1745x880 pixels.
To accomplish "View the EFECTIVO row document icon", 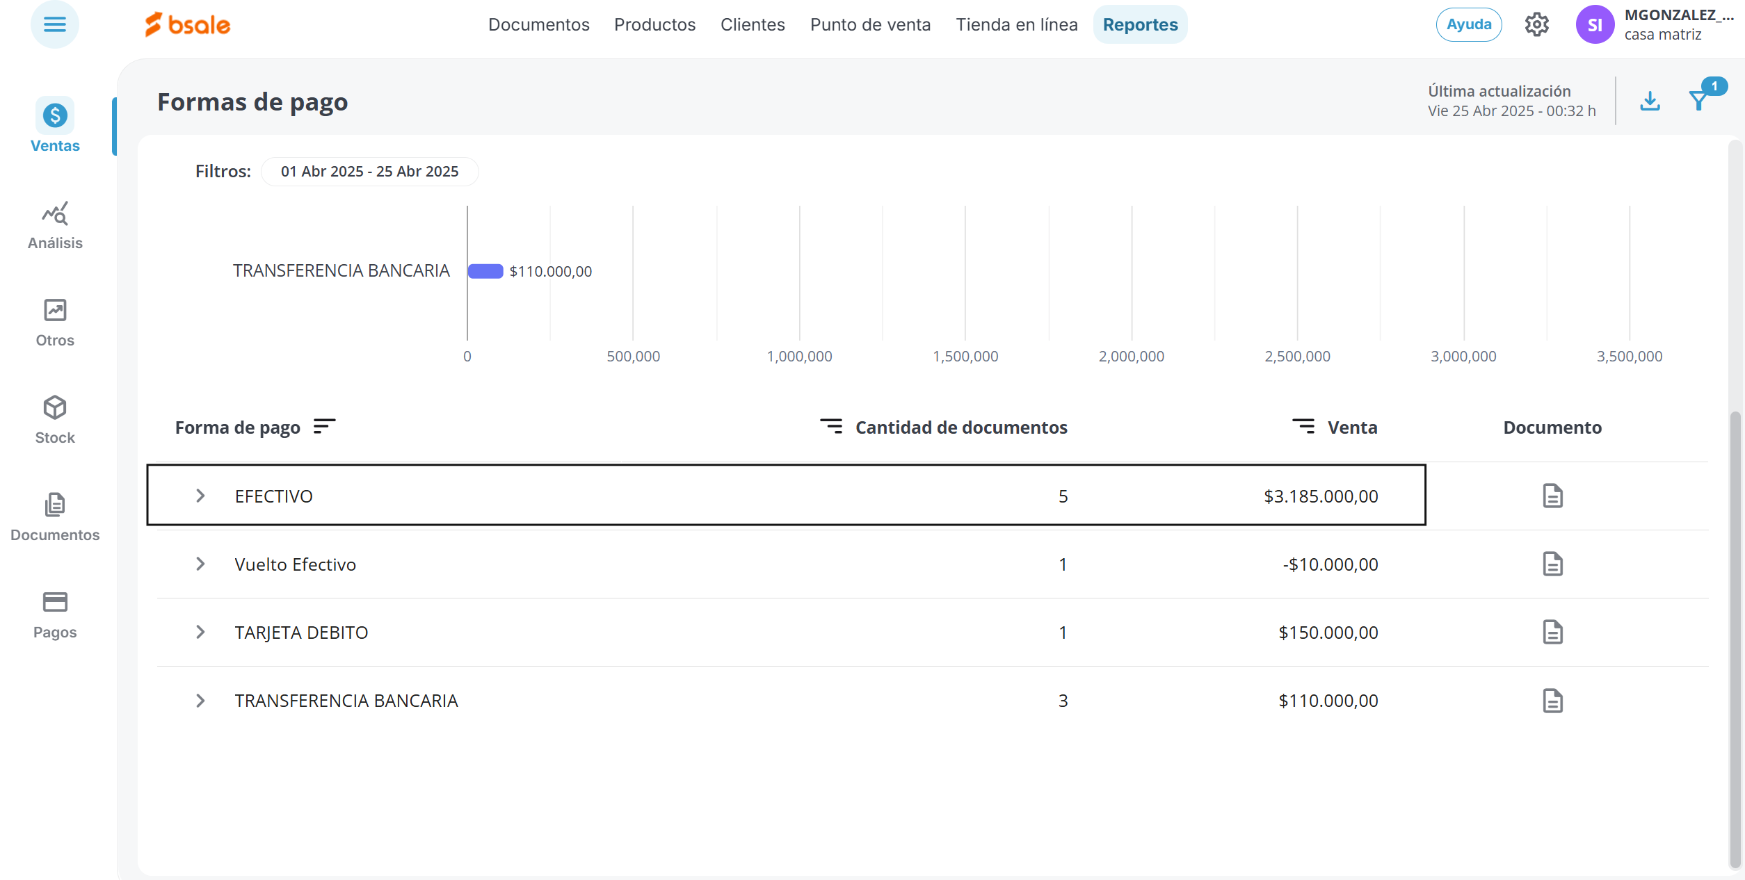I will [x=1552, y=496].
